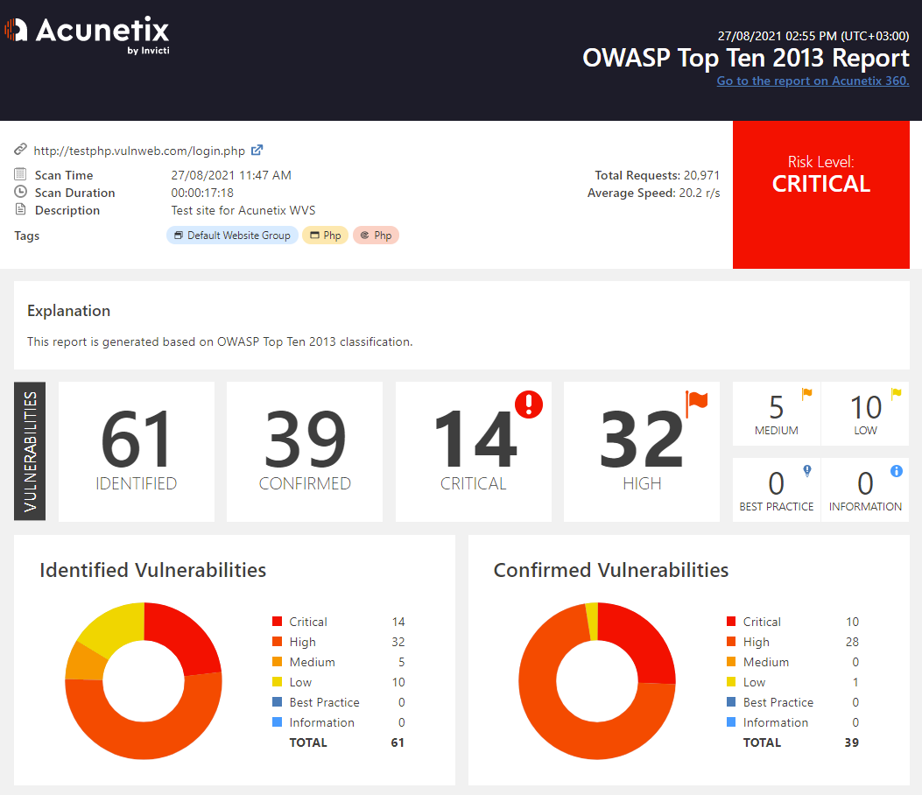Click the 0 Information card

(865, 489)
